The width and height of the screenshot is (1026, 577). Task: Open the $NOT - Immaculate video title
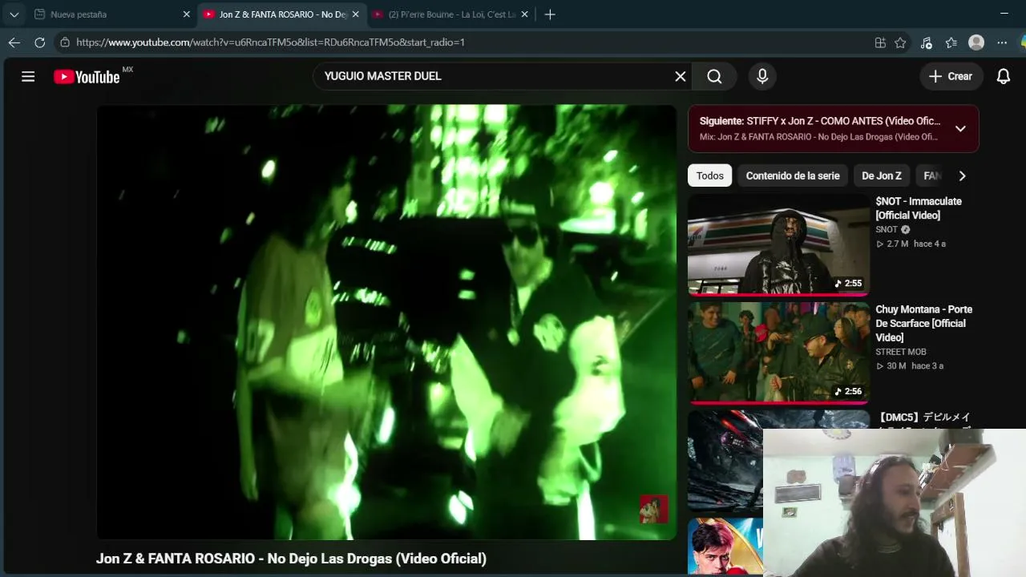click(x=919, y=208)
